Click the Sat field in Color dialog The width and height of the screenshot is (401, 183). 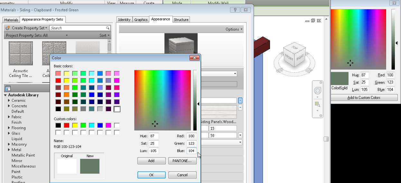[154, 143]
